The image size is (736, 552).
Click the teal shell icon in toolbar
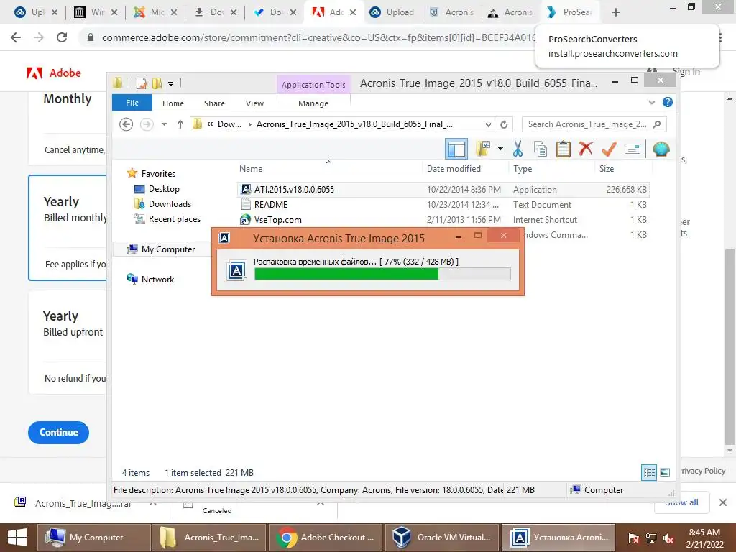tap(661, 149)
